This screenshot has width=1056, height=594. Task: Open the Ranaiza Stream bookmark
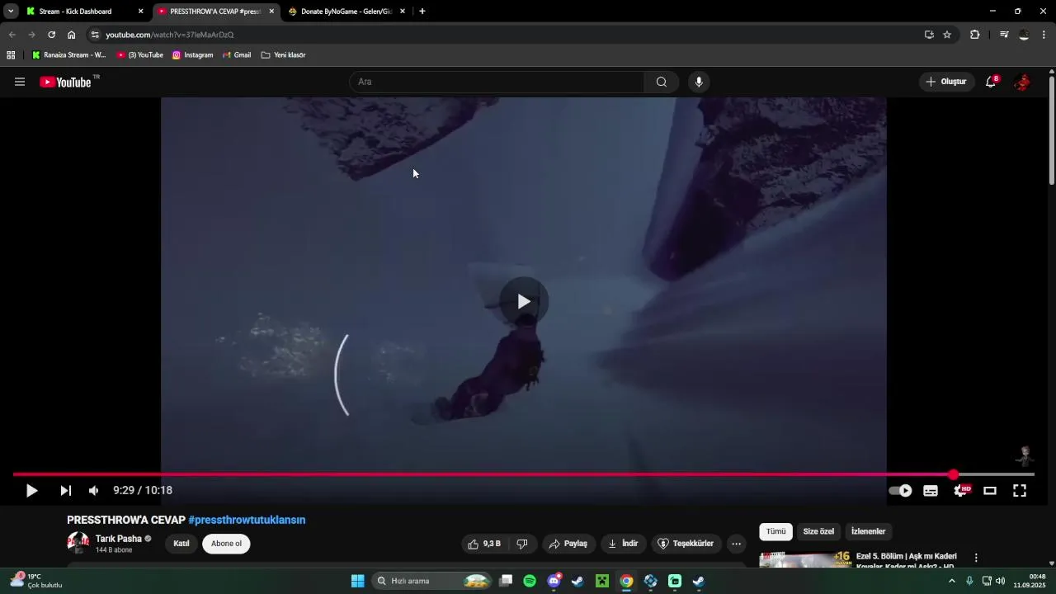68,55
